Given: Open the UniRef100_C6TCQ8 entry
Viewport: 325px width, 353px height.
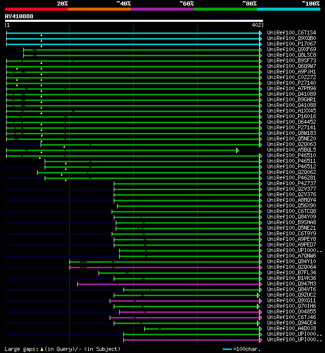Looking at the screenshot, I should (291, 211).
